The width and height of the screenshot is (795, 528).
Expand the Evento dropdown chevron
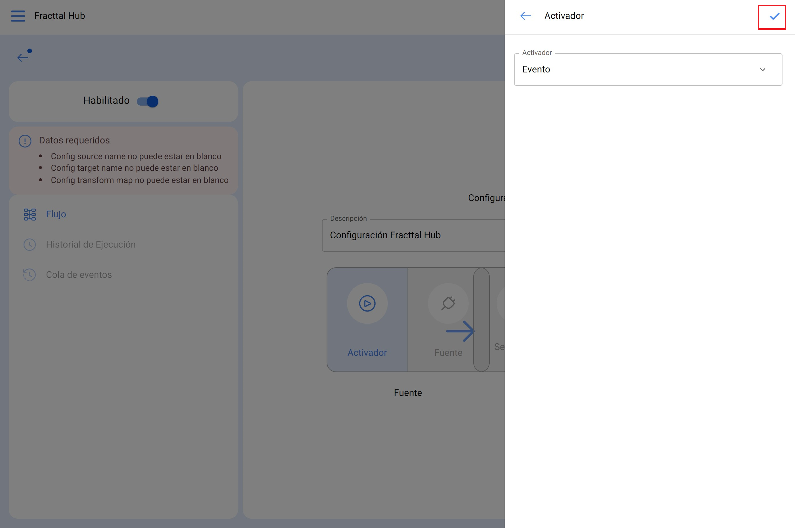pyautogui.click(x=762, y=70)
